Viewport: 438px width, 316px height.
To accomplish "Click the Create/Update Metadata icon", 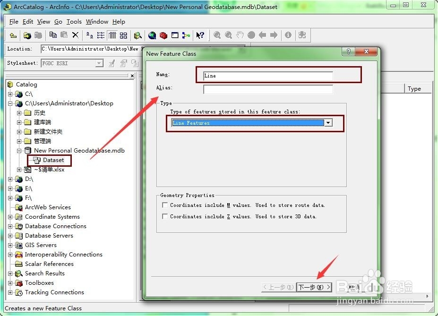I will point(135,63).
